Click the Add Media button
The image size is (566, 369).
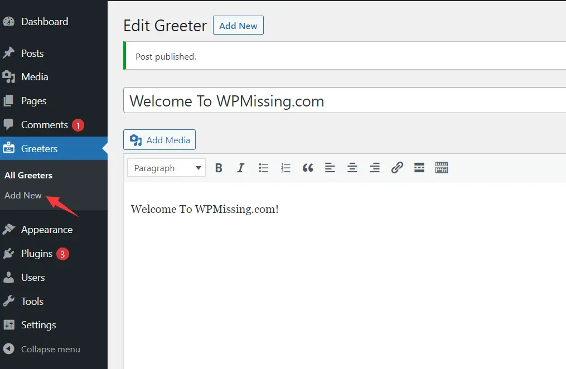159,139
